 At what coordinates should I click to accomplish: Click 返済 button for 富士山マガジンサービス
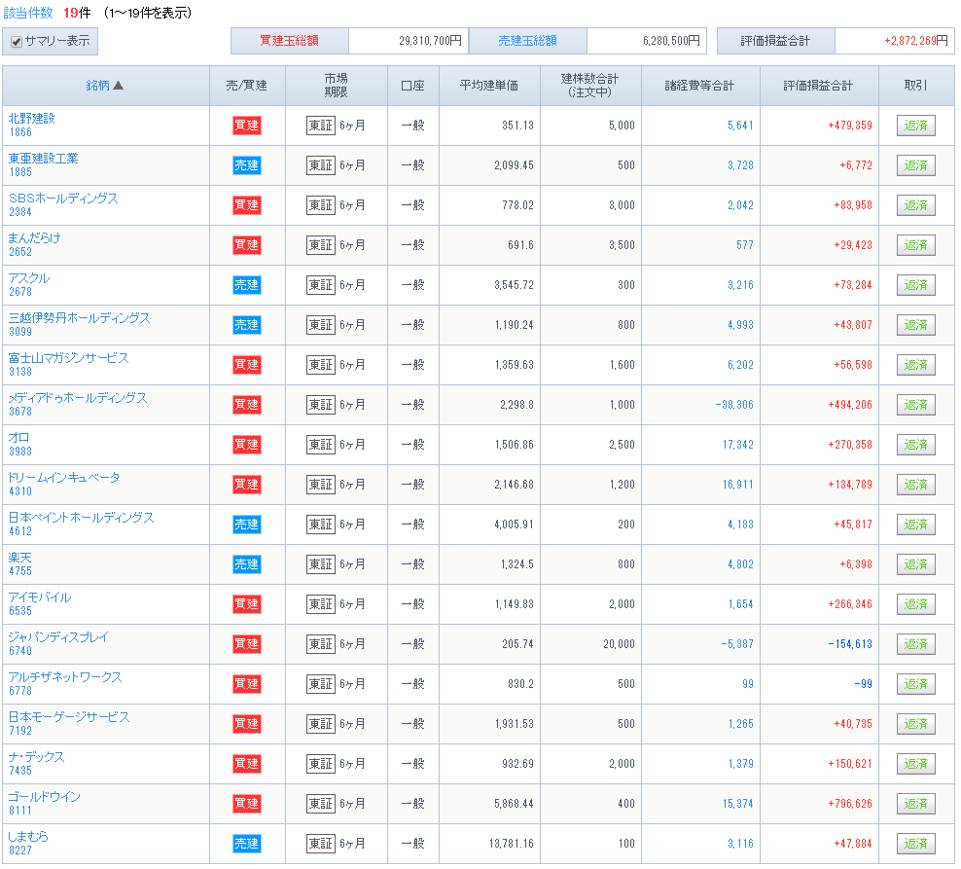pos(915,364)
